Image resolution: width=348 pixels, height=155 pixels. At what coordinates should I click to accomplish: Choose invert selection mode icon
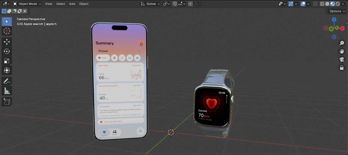(x=20, y=11)
